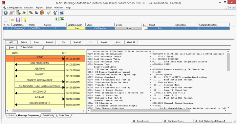Open the Events dropdown showing None

click(x=129, y=28)
